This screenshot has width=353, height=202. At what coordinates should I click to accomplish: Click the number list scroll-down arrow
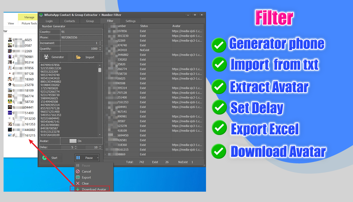[100, 135]
